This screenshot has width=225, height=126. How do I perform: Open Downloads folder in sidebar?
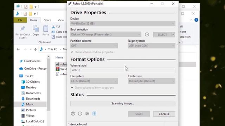(x=31, y=99)
